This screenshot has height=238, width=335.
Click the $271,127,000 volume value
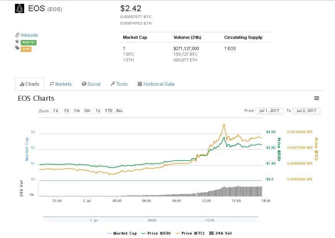(x=186, y=48)
